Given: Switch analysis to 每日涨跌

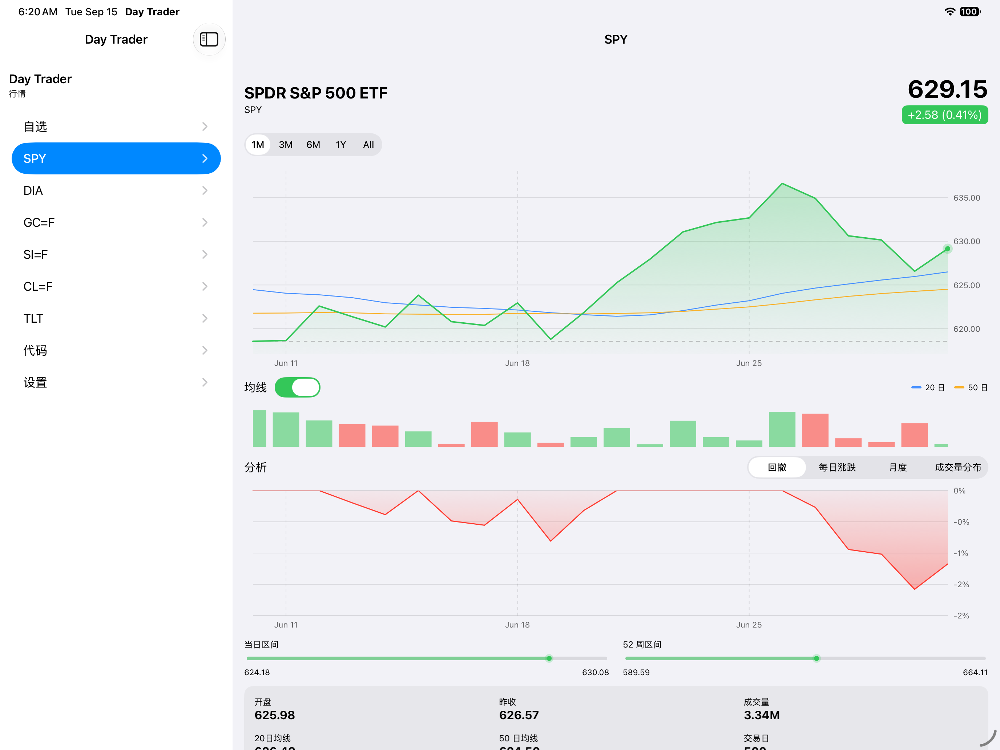Looking at the screenshot, I should tap(837, 467).
